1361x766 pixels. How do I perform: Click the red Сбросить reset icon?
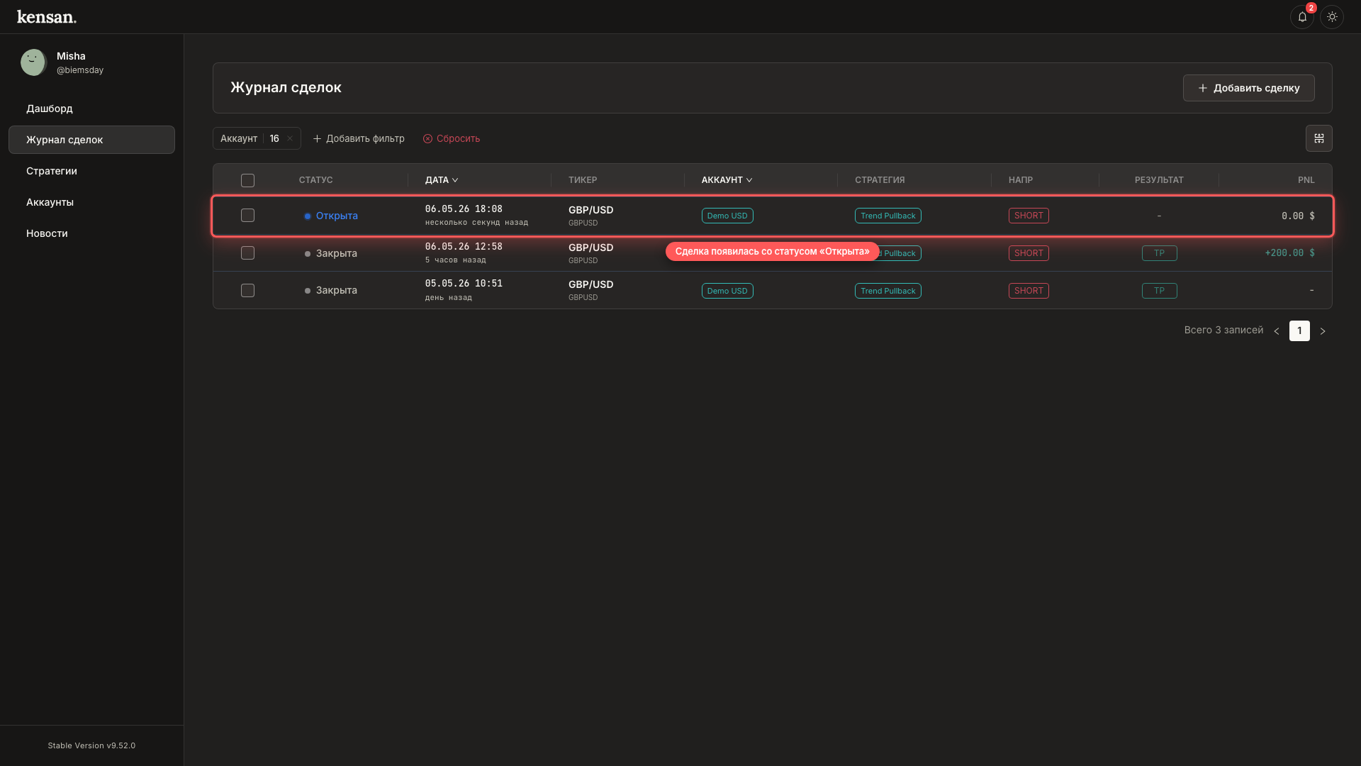[x=427, y=139]
